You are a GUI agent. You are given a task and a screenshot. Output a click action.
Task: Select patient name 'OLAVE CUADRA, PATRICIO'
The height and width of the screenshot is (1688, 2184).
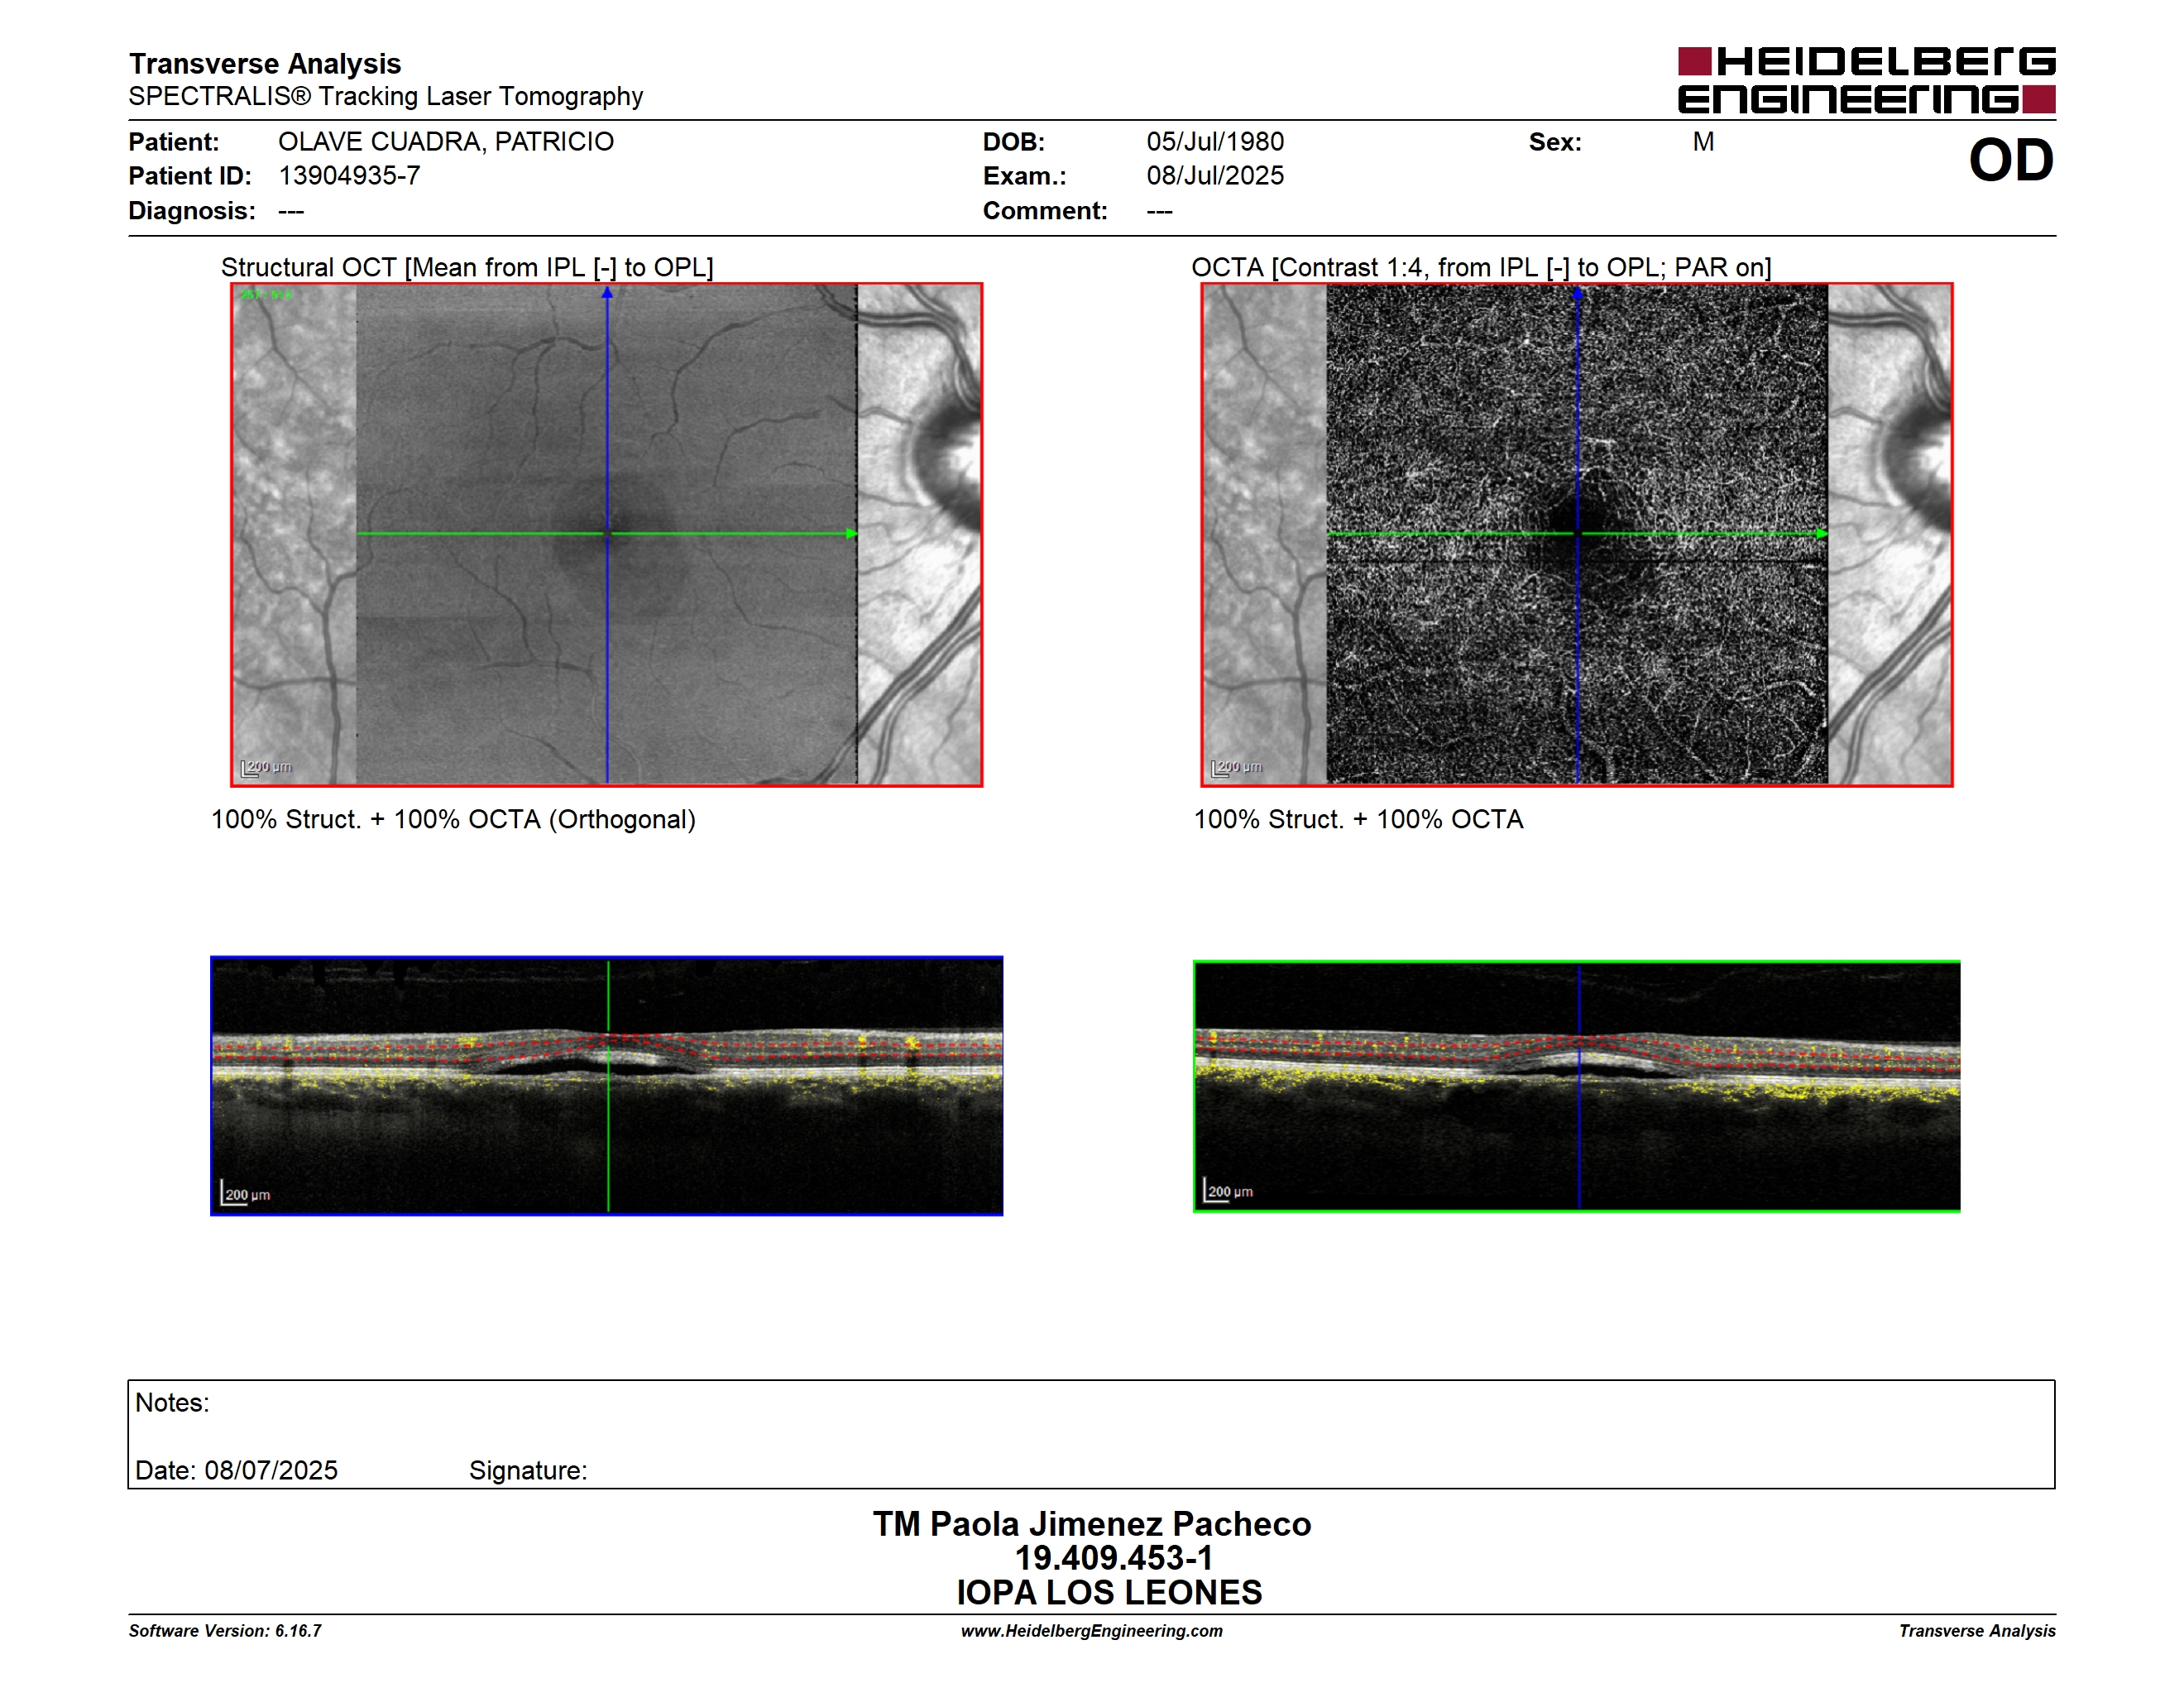click(446, 142)
